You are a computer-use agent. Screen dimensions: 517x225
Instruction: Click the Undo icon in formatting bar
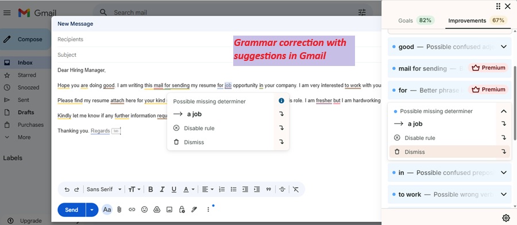[x=67, y=189]
